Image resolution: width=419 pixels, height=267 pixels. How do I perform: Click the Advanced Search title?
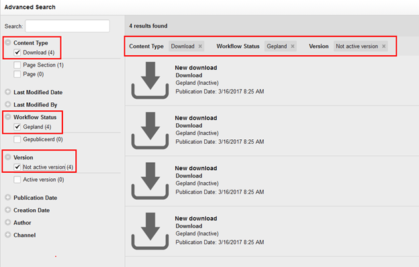pyautogui.click(x=30, y=7)
